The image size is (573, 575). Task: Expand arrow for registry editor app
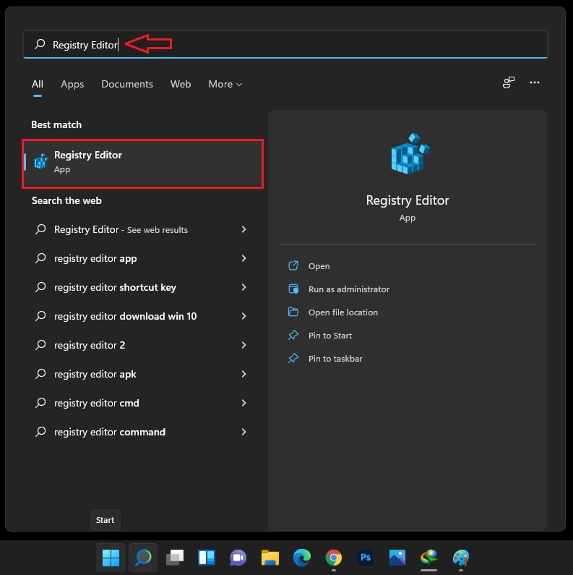coord(244,258)
